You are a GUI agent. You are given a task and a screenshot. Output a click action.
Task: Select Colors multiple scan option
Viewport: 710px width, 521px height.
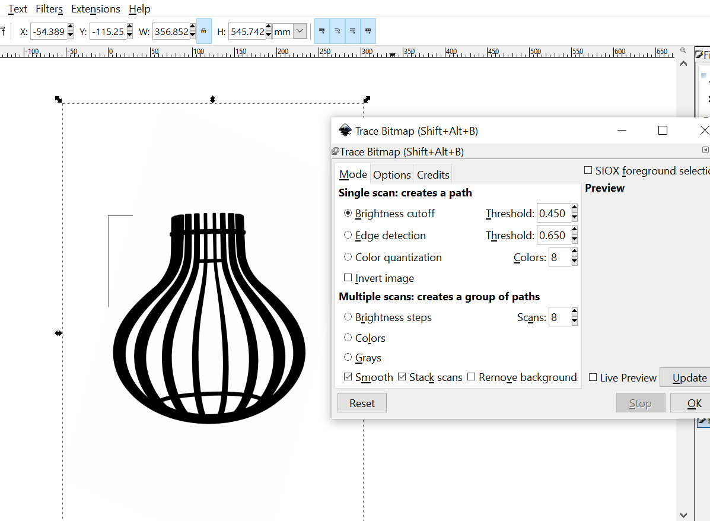[348, 338]
